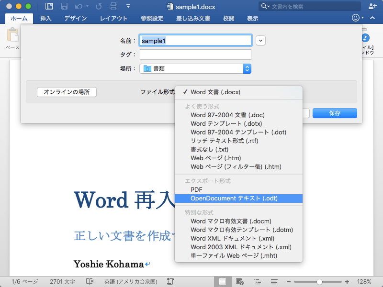Click the smiley feedback icon
Screen dimensions: 383x287
point(356,18)
